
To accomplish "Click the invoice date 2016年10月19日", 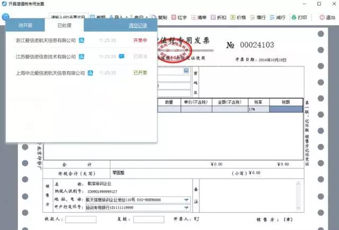I will (x=272, y=60).
